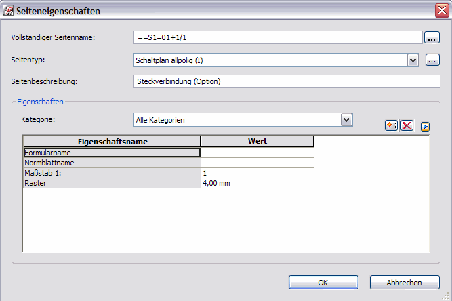Open browse button next to Seitentyp
Image resolution: width=452 pixels, height=301 pixels.
tap(432, 60)
